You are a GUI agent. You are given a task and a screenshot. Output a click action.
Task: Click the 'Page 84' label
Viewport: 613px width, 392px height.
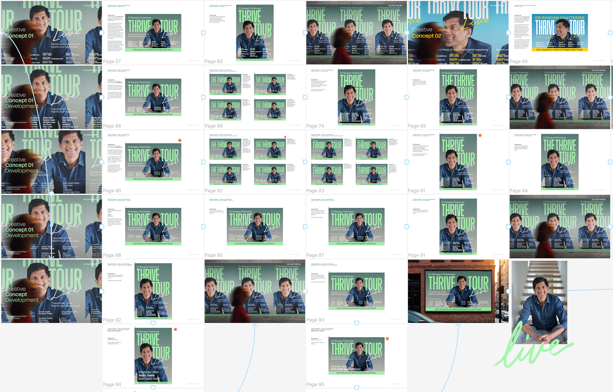(x=519, y=191)
